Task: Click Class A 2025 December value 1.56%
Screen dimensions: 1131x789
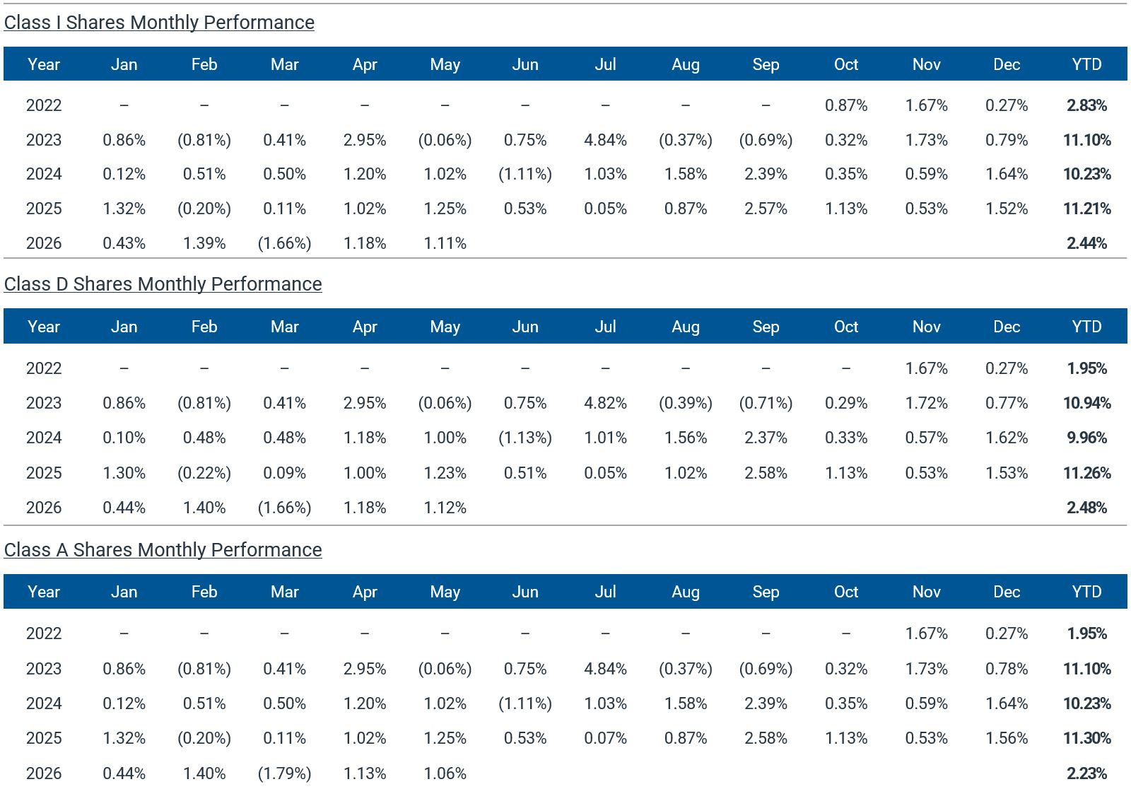Action: pos(1007,738)
